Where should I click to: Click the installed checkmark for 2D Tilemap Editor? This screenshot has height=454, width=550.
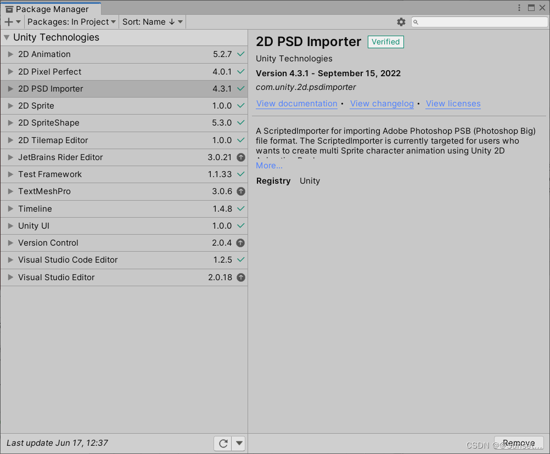240,140
